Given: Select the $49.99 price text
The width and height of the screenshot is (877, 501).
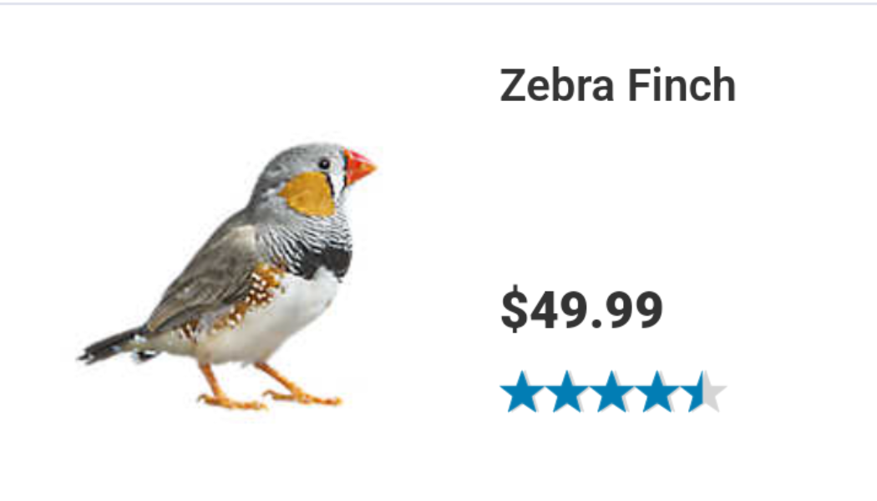Looking at the screenshot, I should click(581, 309).
